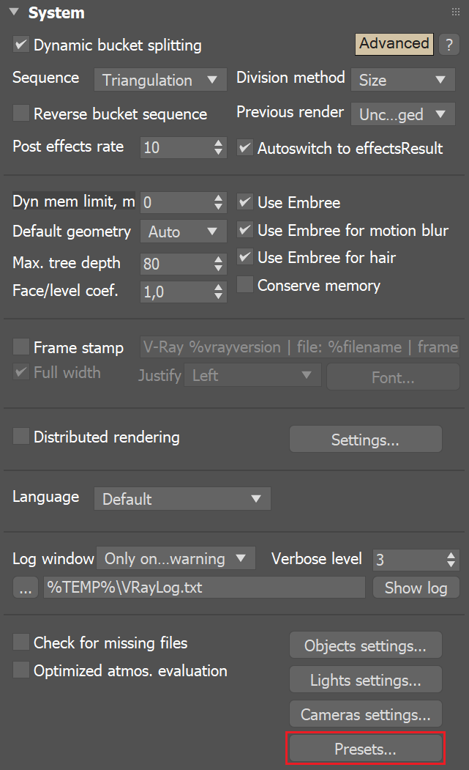Click the ellipsis browse button for log file

tap(25, 588)
